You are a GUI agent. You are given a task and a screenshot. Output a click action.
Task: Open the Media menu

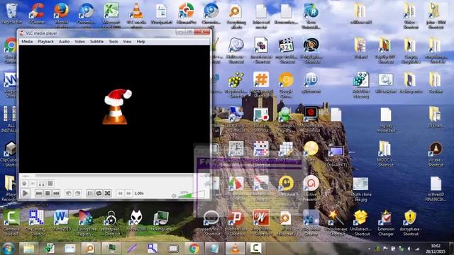point(27,42)
